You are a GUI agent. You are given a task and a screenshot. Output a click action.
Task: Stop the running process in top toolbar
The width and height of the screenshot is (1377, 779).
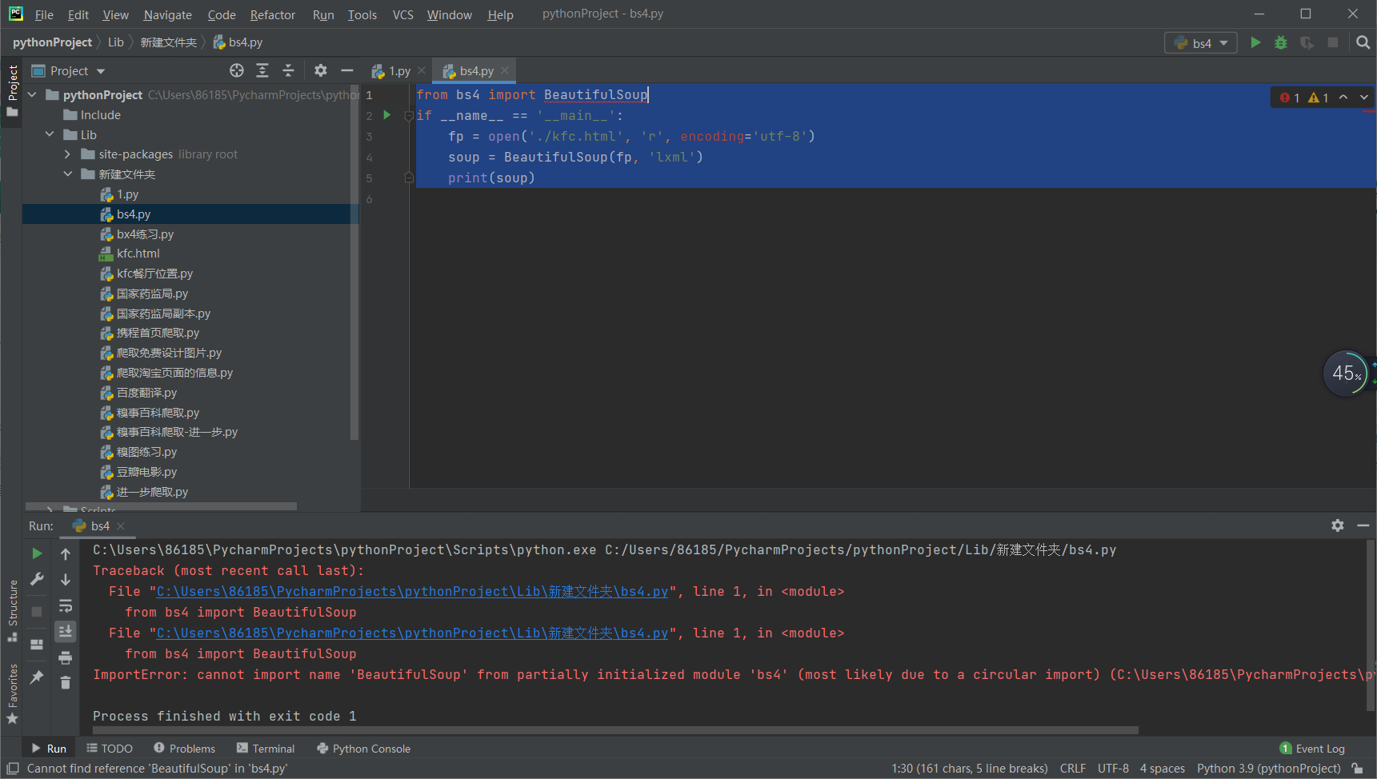1332,42
